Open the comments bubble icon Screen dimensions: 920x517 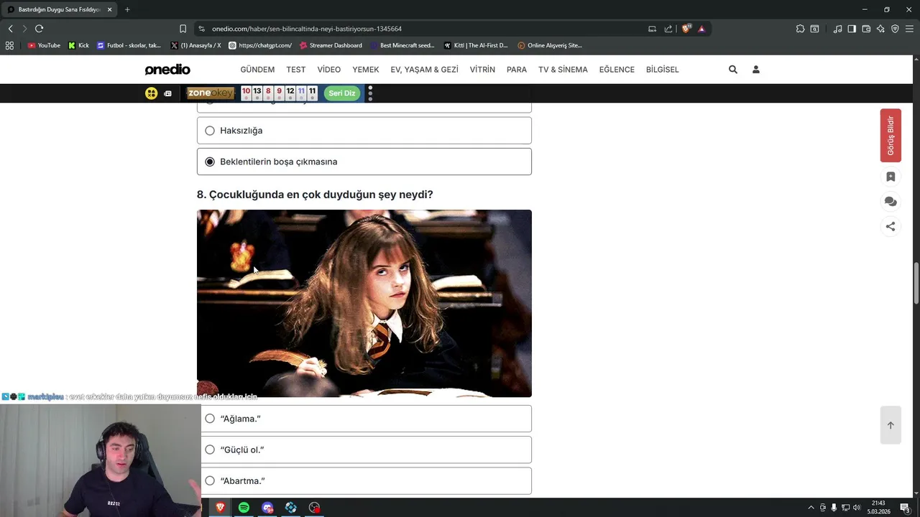(891, 202)
